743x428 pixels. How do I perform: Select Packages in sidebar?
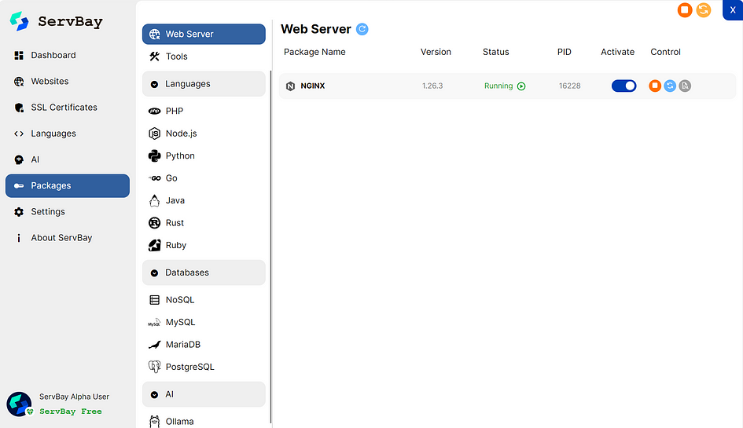(68, 185)
